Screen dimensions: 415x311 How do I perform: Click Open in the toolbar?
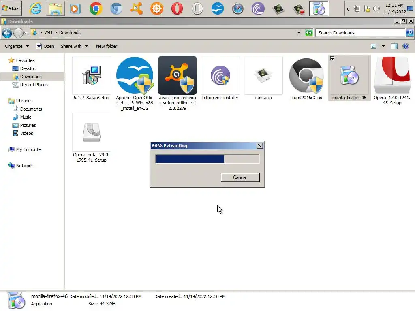45,46
